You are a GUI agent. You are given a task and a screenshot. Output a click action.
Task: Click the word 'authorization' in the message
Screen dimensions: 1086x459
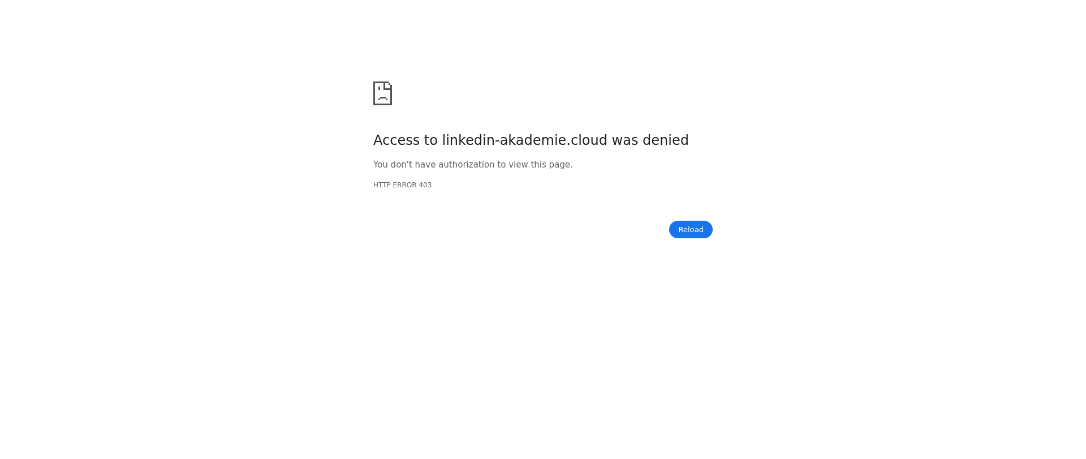467,165
